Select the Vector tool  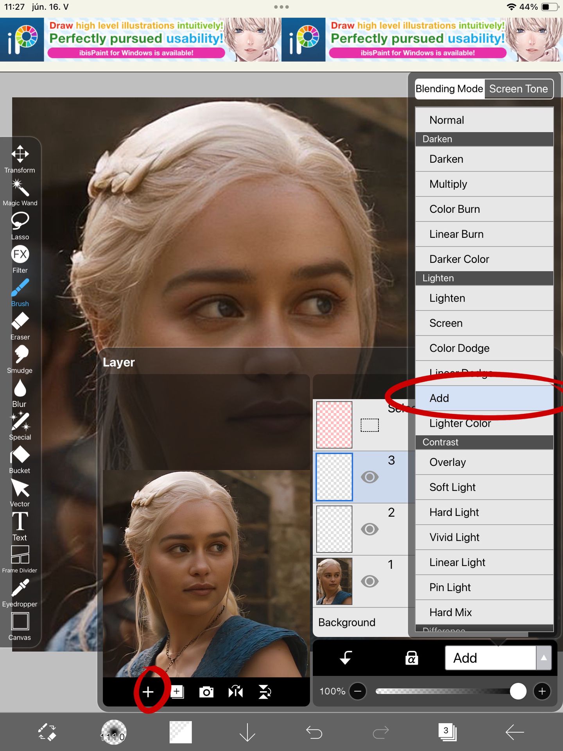click(x=20, y=493)
